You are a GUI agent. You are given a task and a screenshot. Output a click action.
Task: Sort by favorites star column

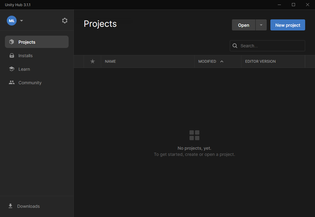click(x=92, y=61)
